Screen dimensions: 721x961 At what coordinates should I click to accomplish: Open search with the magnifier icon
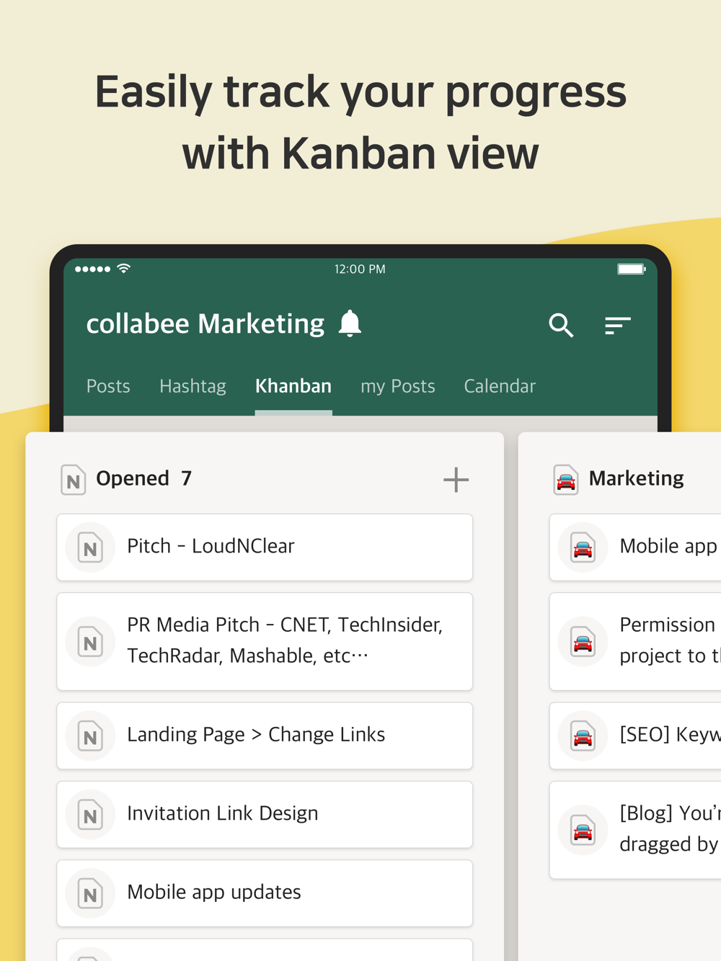coord(561,325)
